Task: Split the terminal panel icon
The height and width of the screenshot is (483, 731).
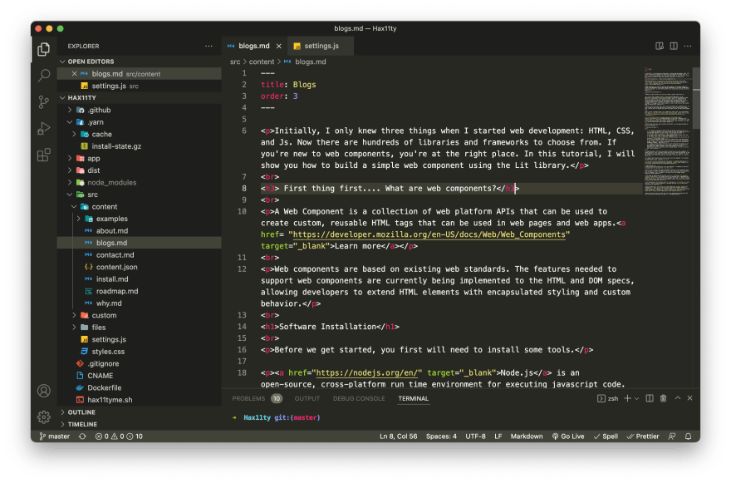Action: coord(650,398)
